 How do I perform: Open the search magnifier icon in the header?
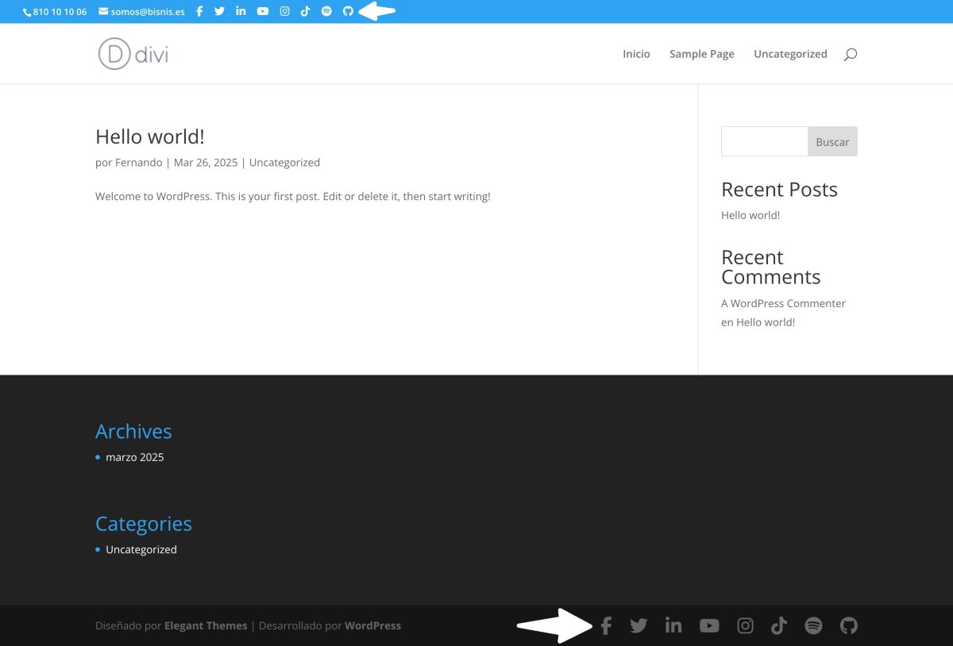click(x=851, y=54)
